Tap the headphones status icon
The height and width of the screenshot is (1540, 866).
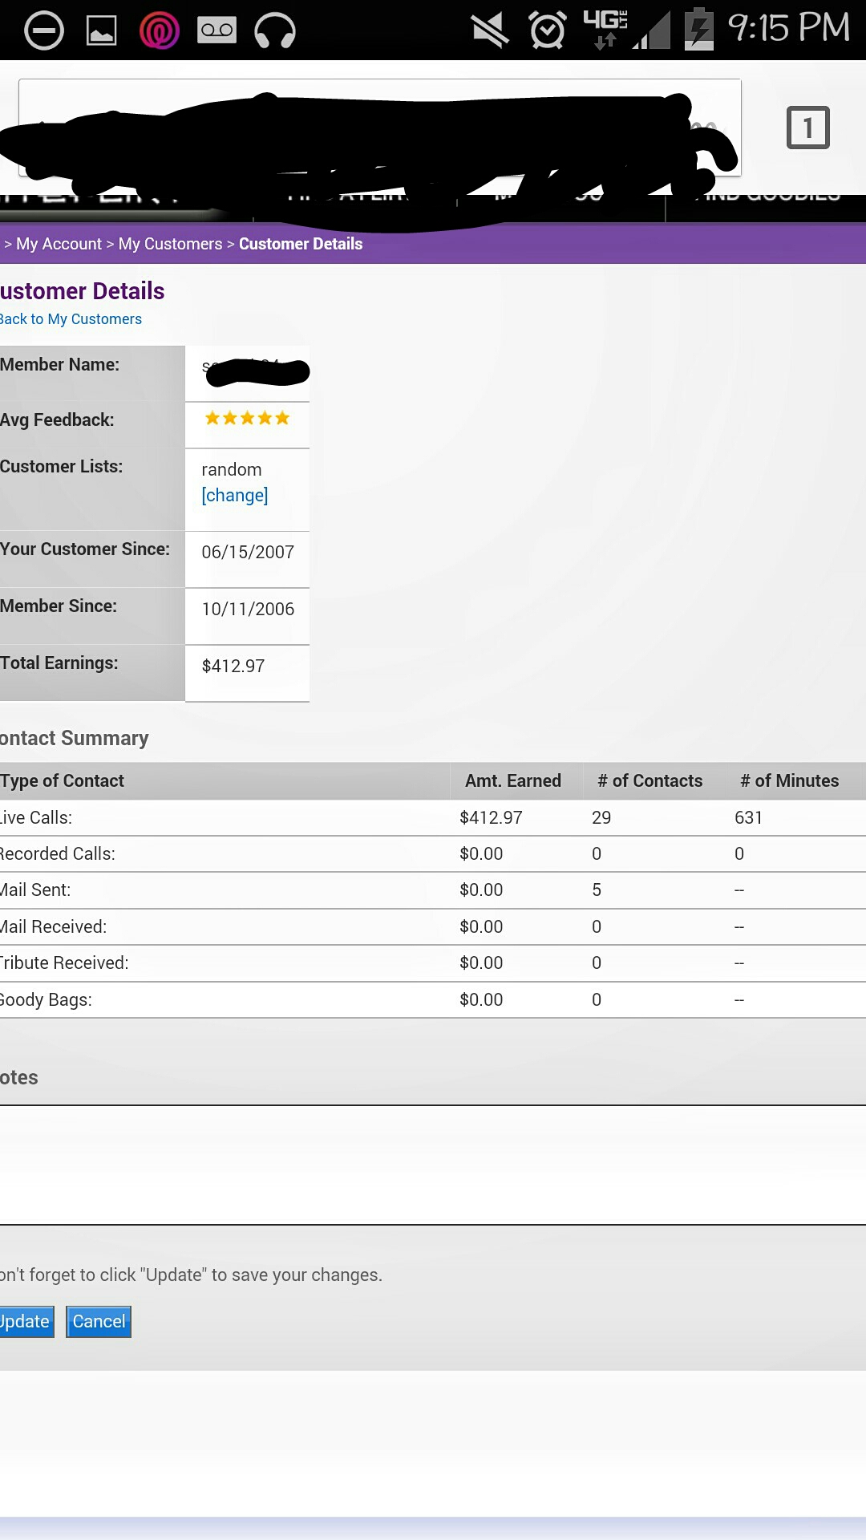tap(275, 32)
